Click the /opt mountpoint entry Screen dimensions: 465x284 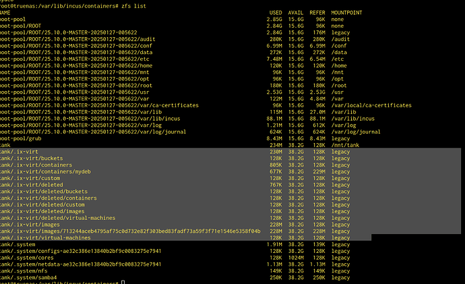[x=338, y=79]
